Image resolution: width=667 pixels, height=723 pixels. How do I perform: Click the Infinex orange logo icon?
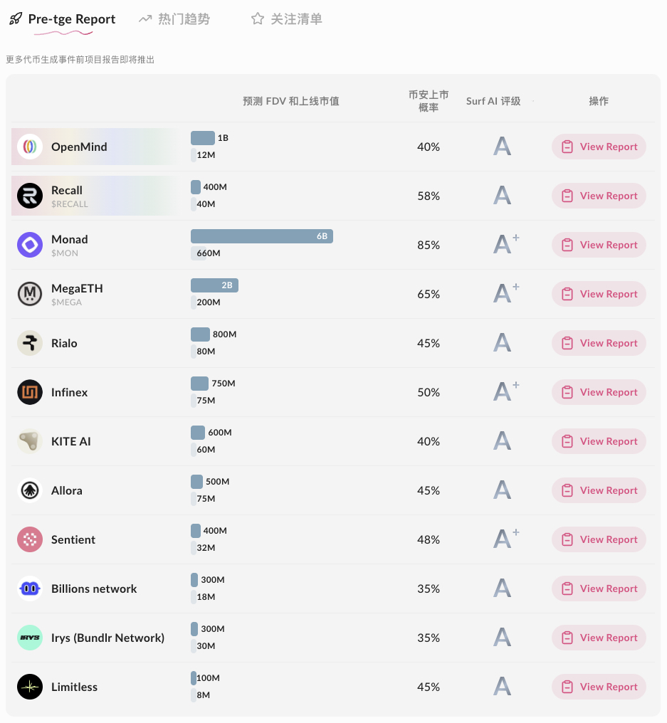[x=30, y=392]
